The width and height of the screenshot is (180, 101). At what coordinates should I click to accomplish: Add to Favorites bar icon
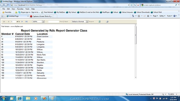tap(16, 12)
